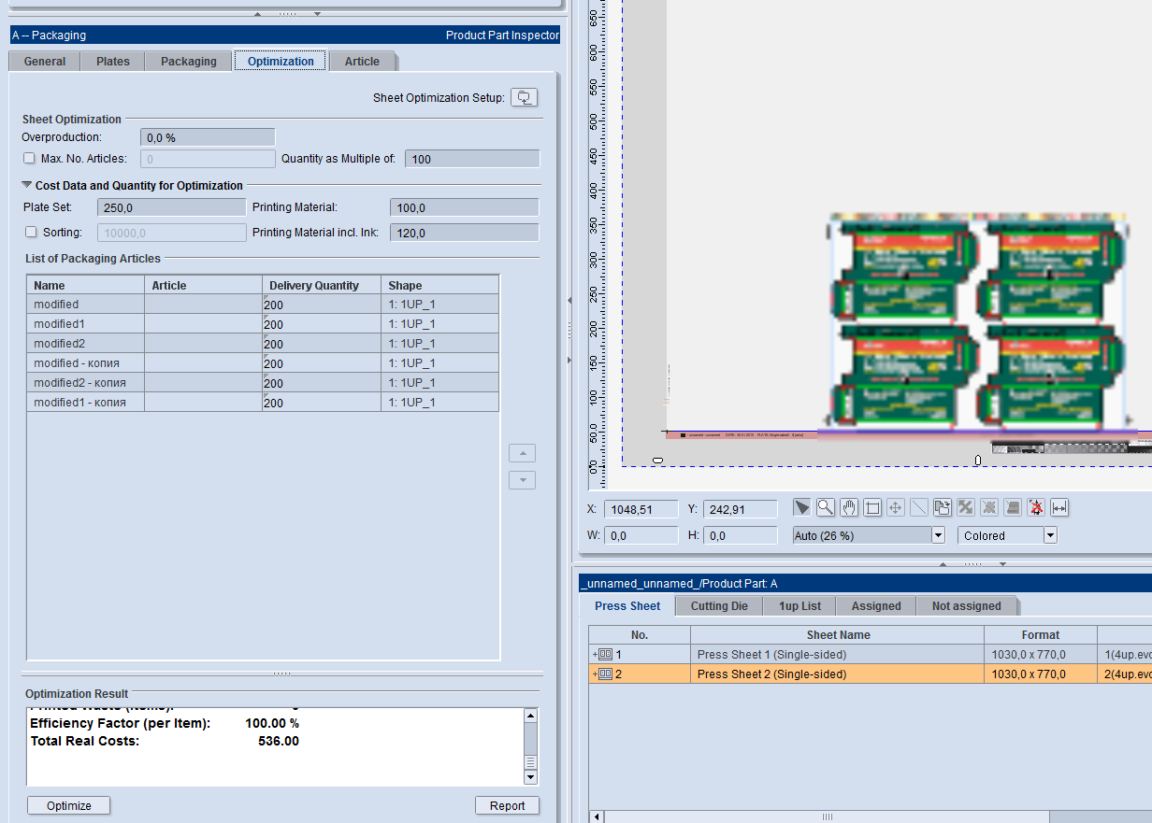This screenshot has width=1152, height=823.
Task: Click Printing Material incl. Ink field
Action: click(465, 233)
